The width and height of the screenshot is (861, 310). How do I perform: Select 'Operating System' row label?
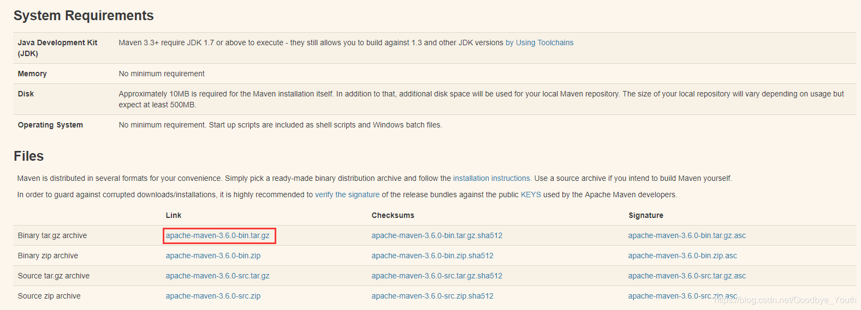[50, 125]
